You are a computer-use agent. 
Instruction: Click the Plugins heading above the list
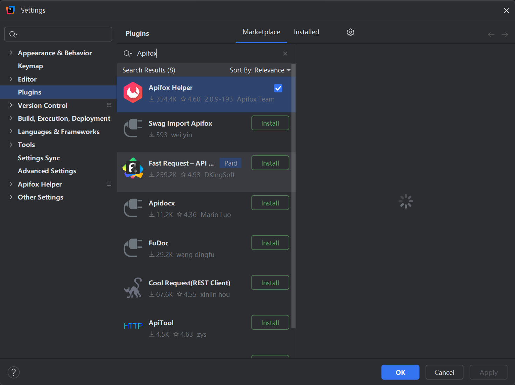pyautogui.click(x=137, y=33)
